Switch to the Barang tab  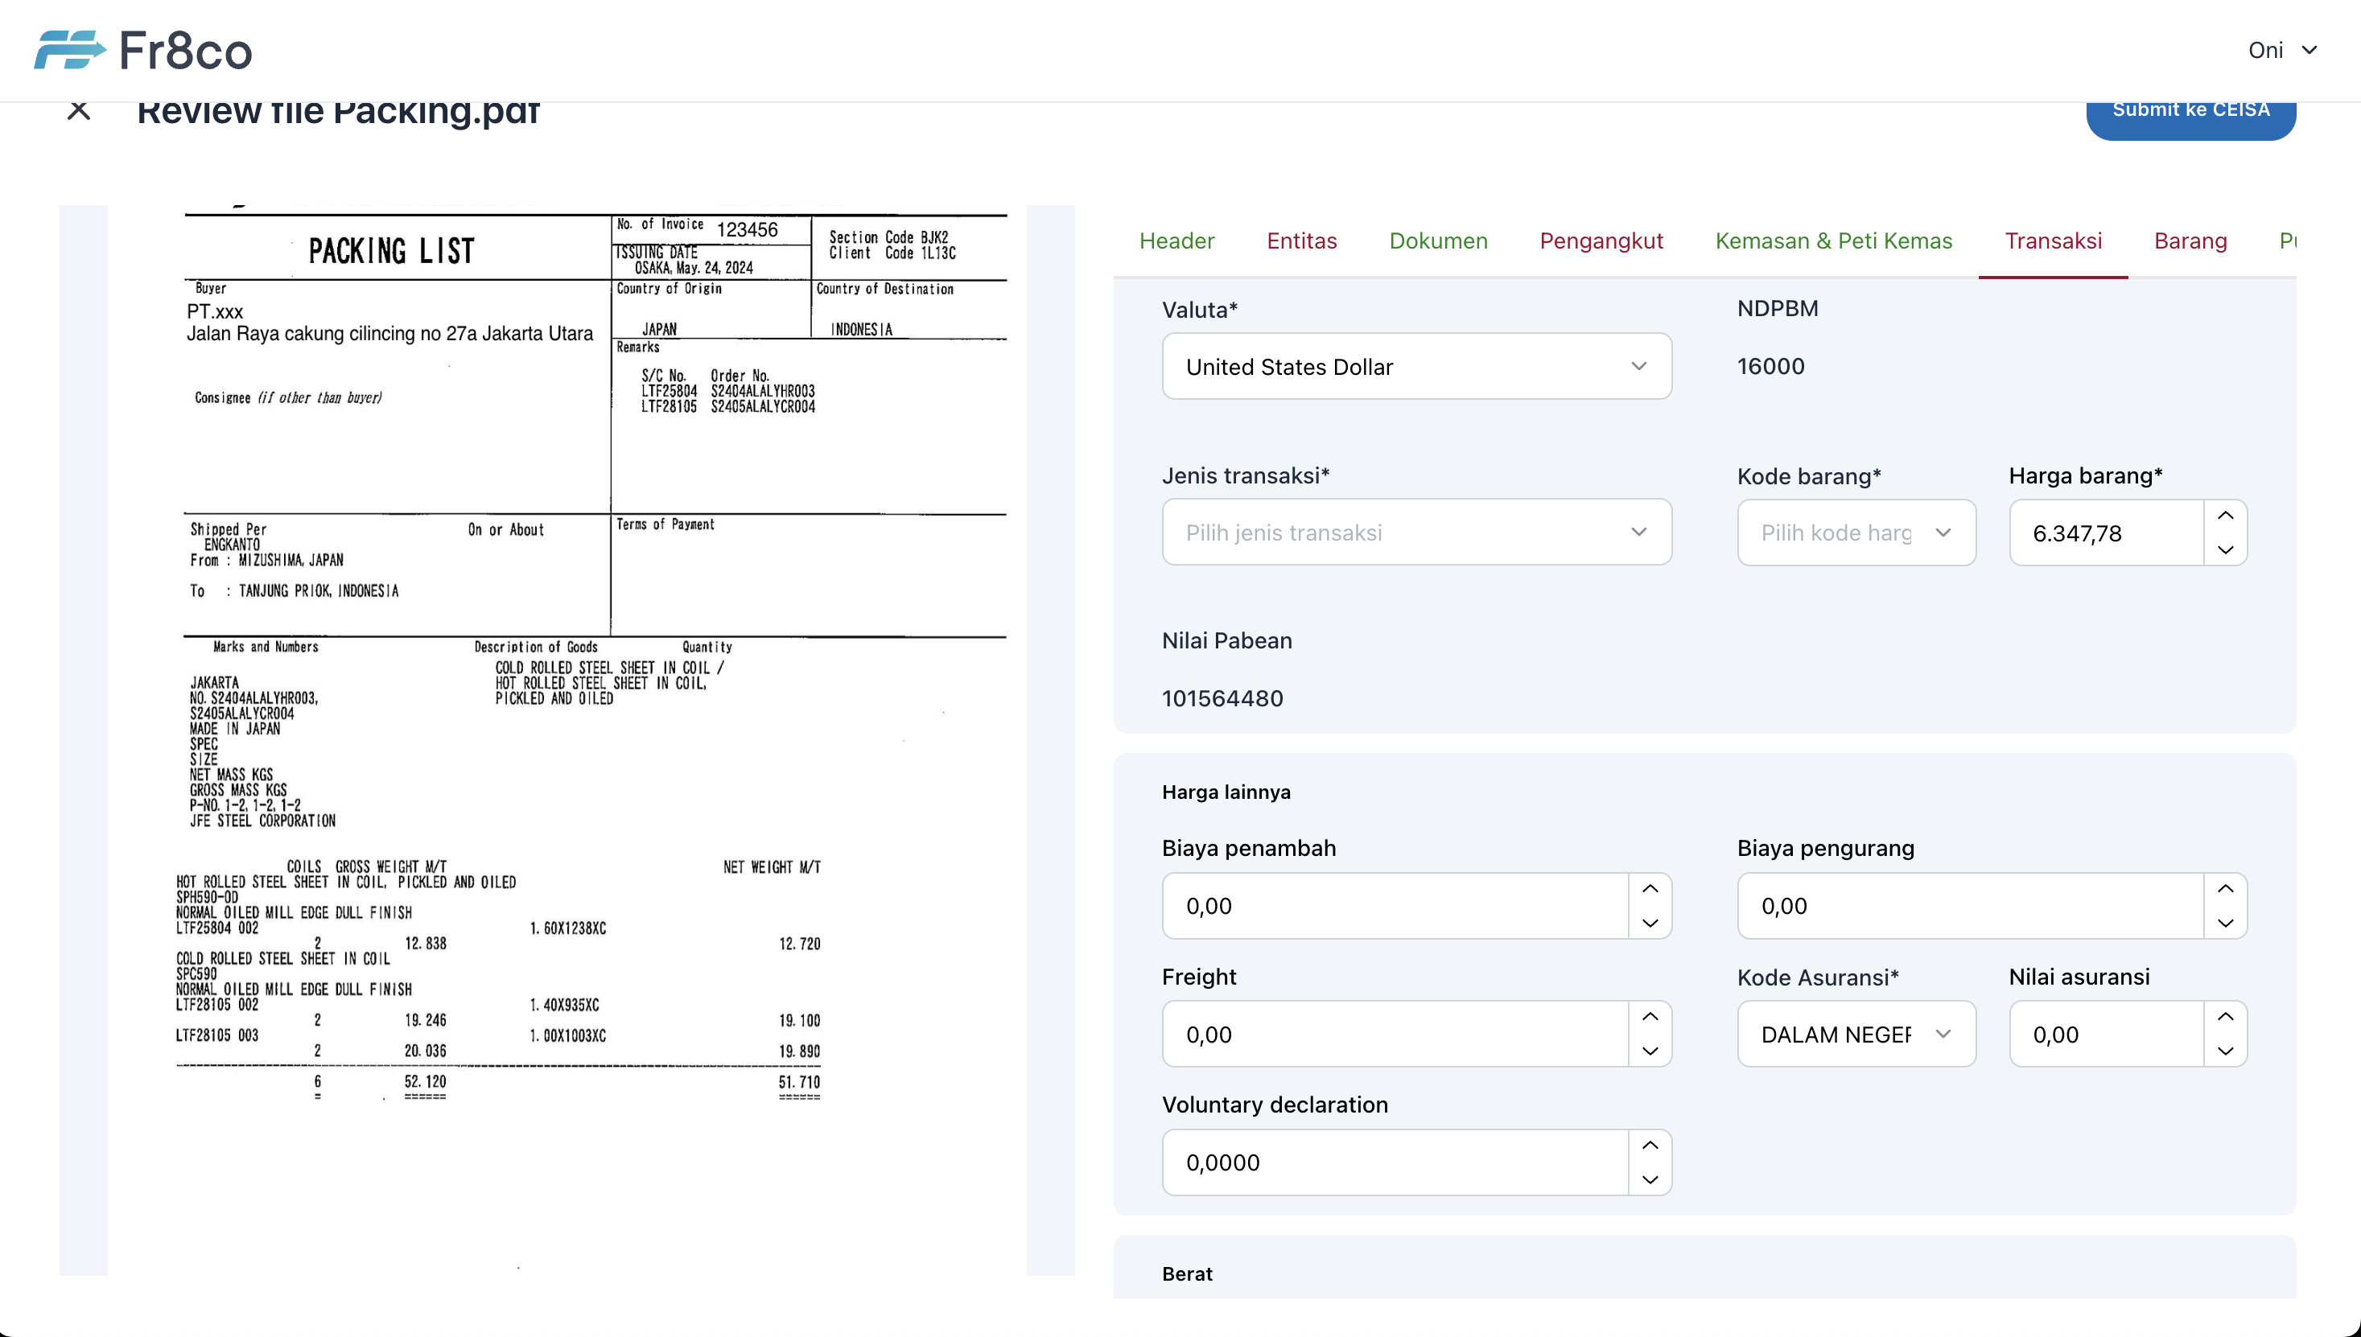[x=2190, y=241]
